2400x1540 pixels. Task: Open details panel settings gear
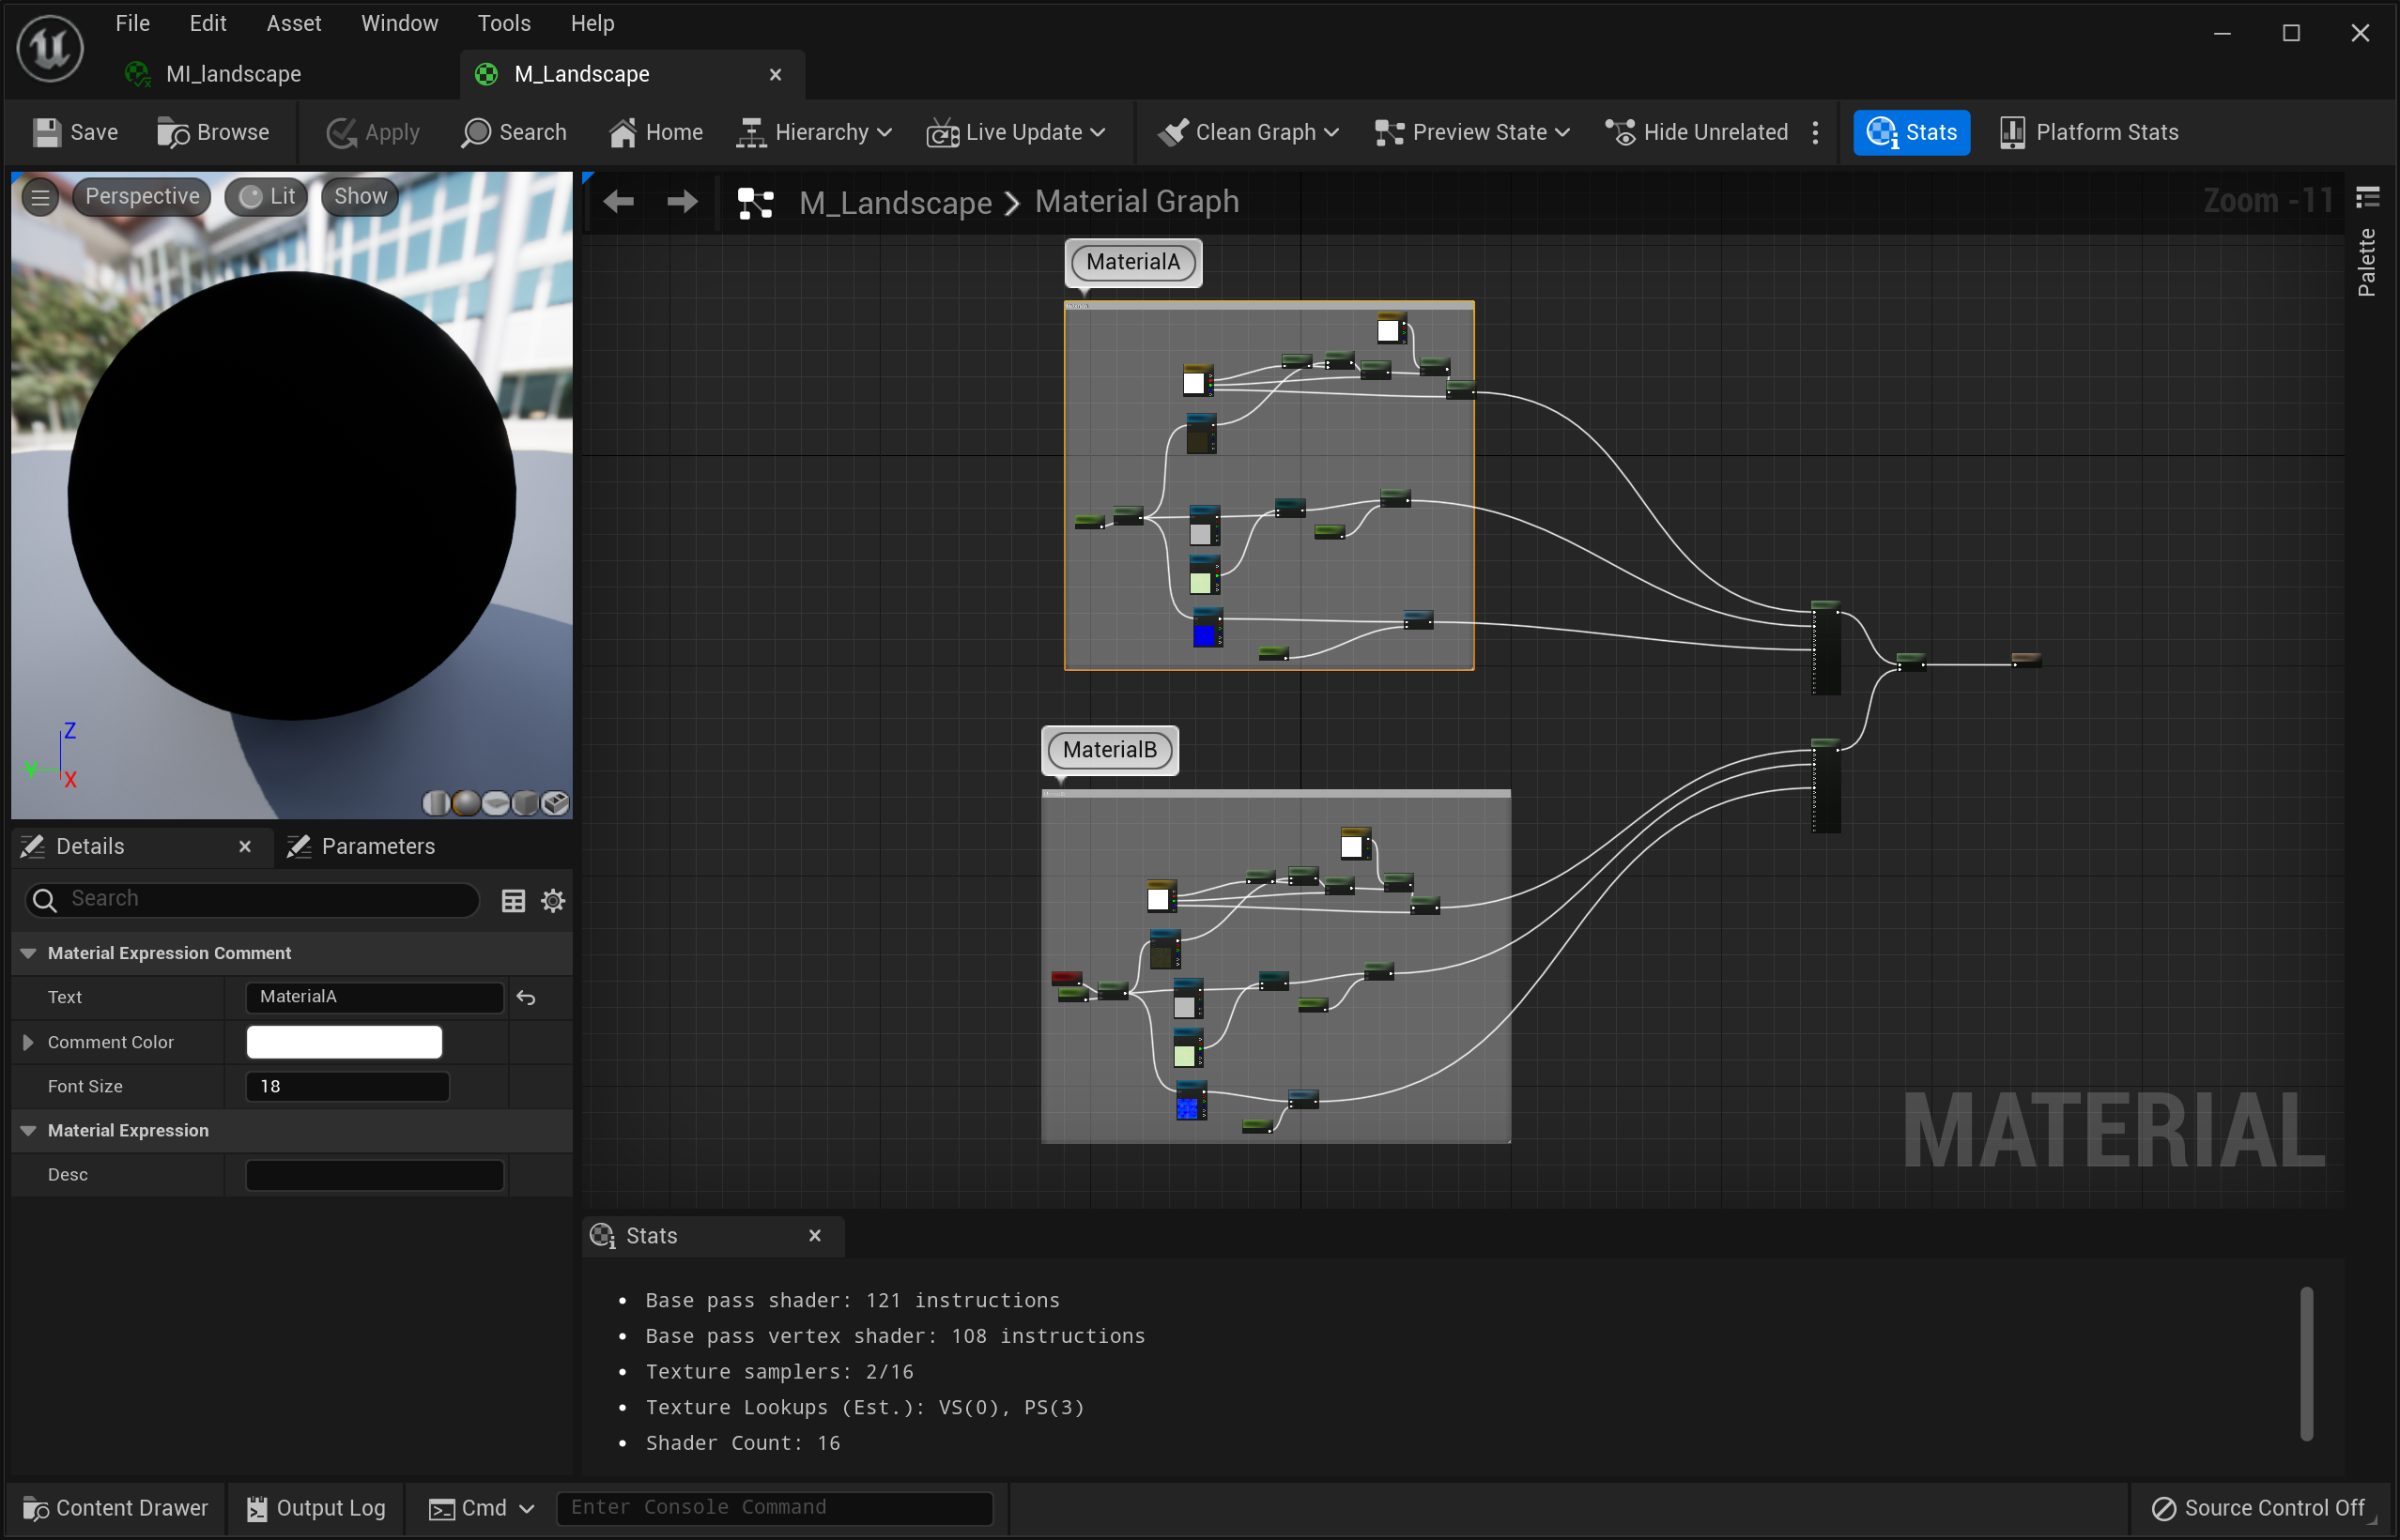[x=552, y=900]
